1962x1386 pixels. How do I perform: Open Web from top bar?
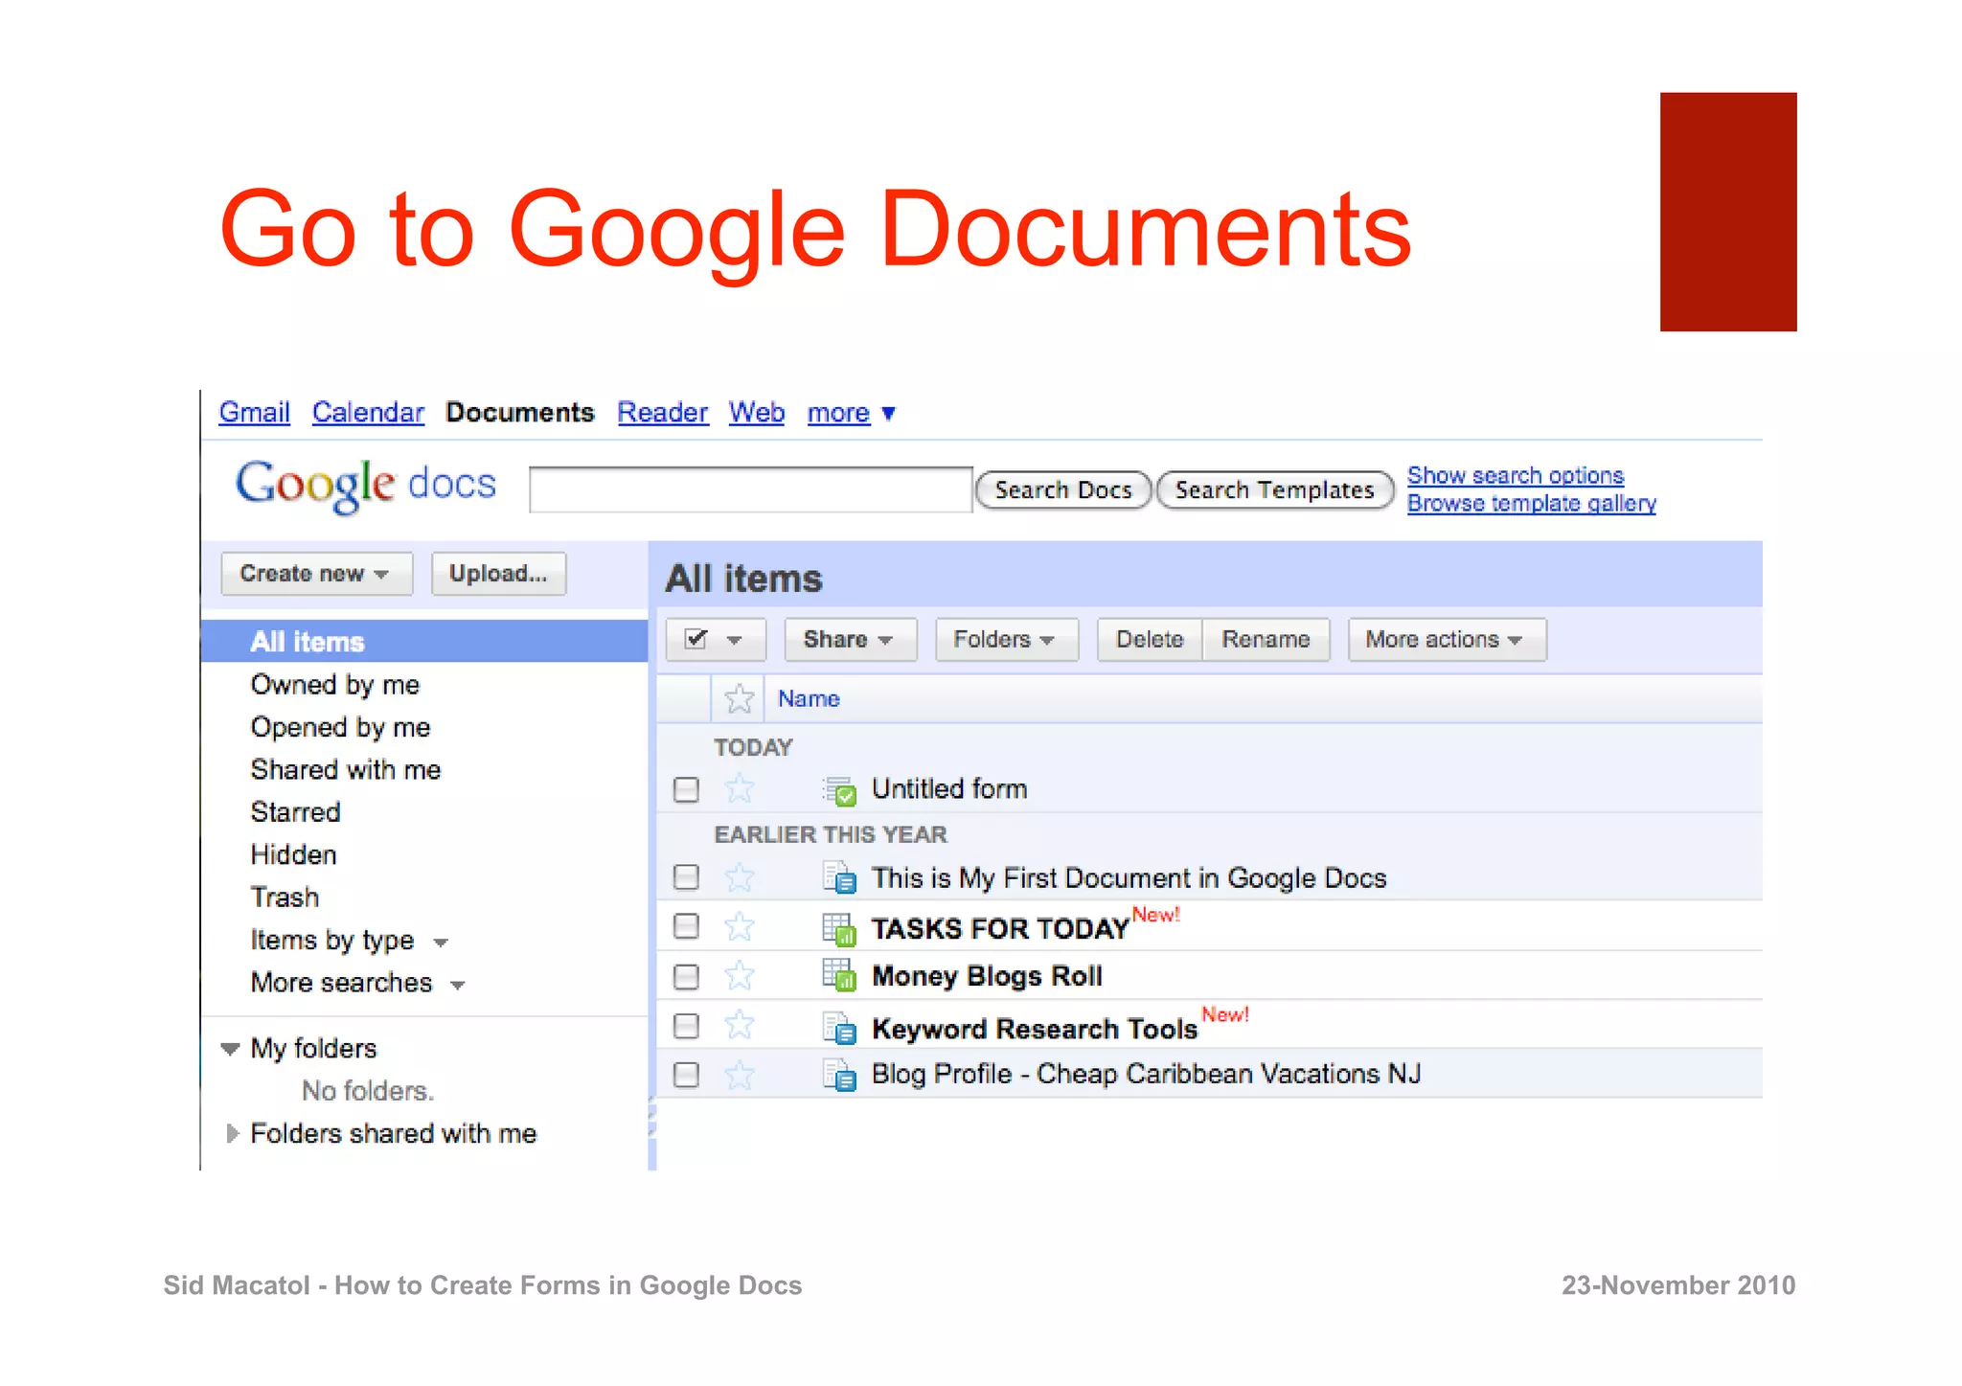point(757,413)
